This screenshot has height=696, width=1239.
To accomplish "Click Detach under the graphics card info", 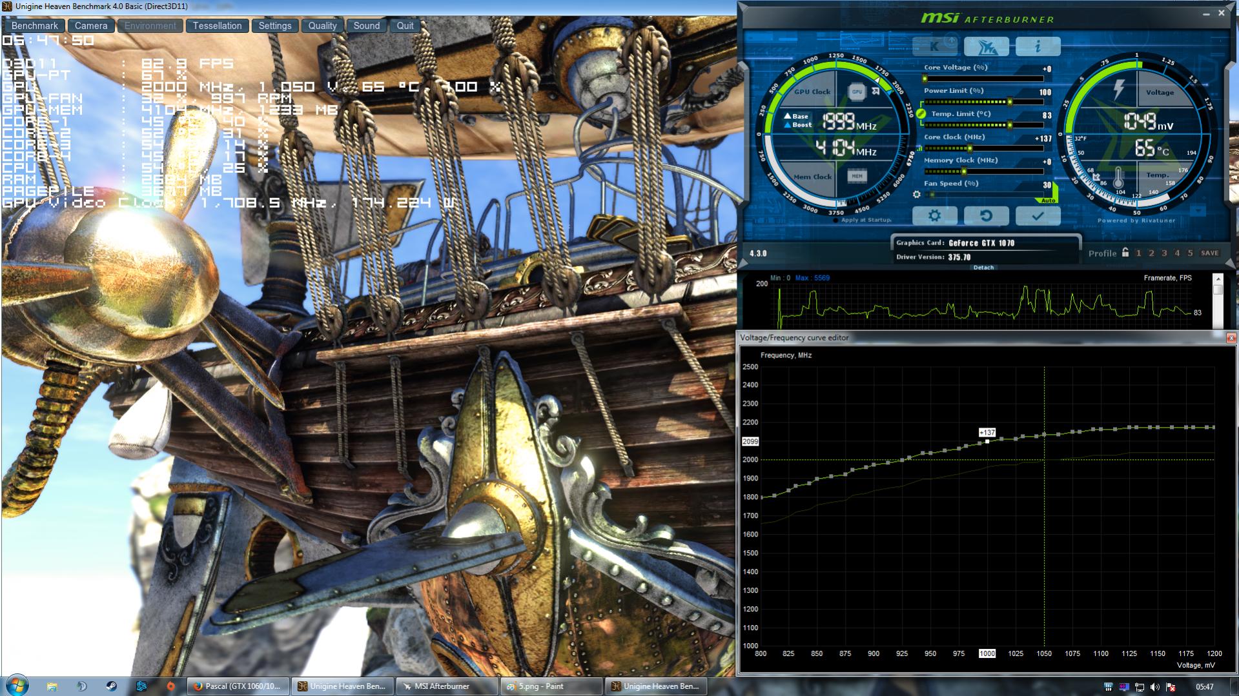I will [983, 267].
